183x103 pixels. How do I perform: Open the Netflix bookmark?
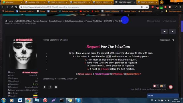click(95, 11)
